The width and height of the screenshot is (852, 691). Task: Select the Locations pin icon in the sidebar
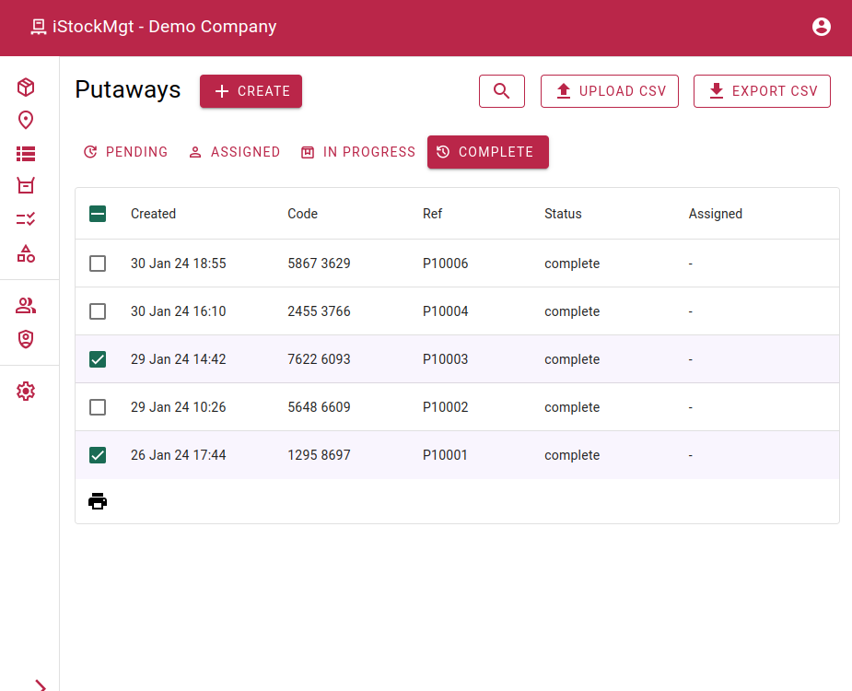click(x=25, y=120)
